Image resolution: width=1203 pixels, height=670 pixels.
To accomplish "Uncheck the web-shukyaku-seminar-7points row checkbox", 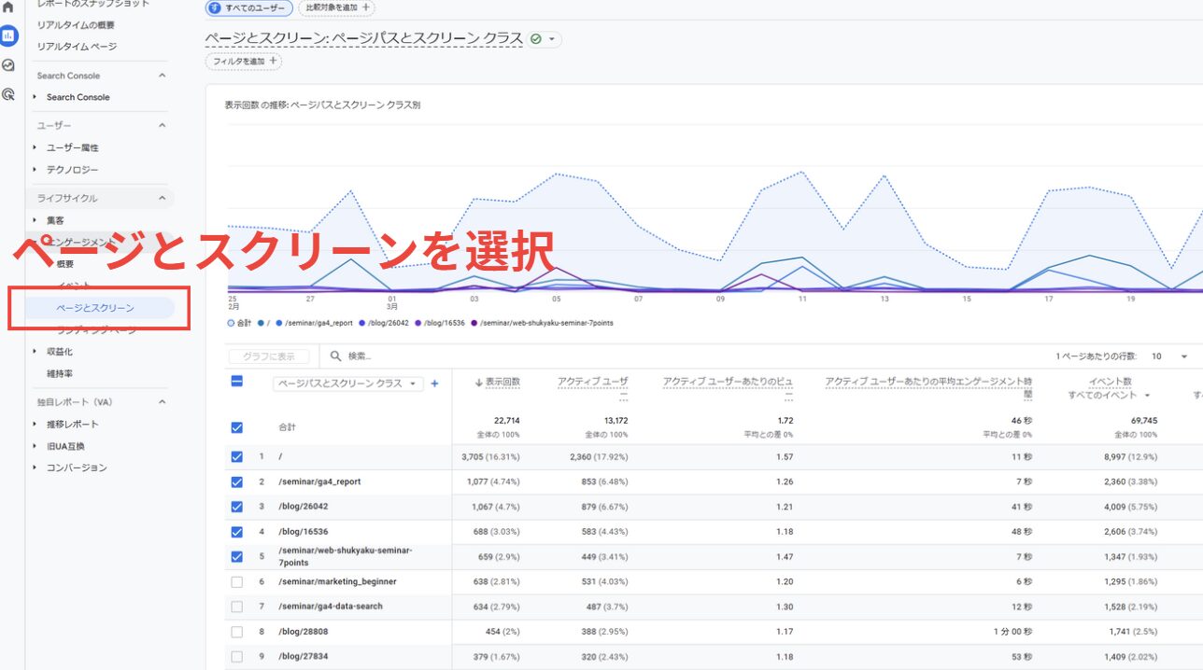I will [236, 557].
